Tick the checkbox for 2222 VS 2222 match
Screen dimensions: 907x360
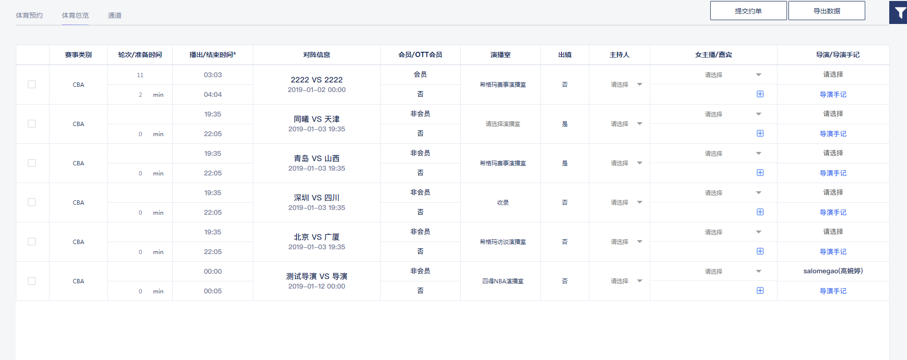tap(32, 84)
